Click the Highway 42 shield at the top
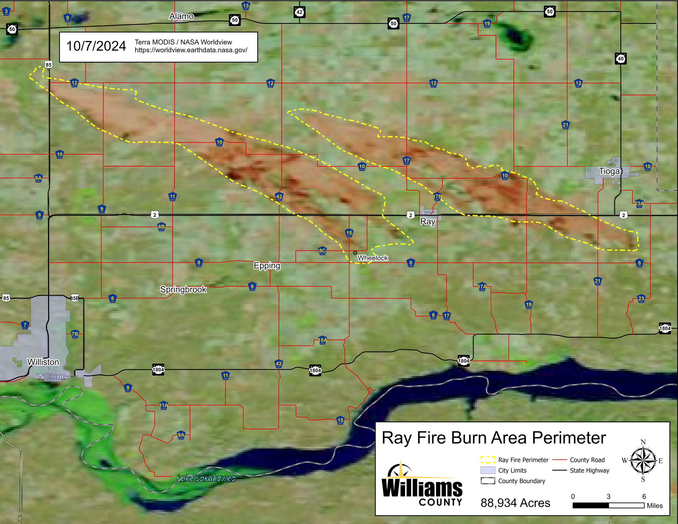This screenshot has height=524, width=678. point(299,12)
